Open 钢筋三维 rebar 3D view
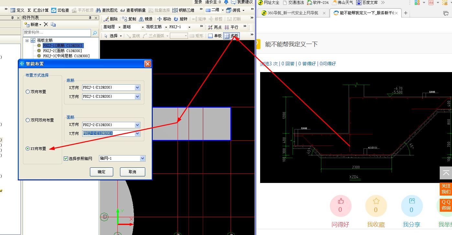 (x=183, y=10)
